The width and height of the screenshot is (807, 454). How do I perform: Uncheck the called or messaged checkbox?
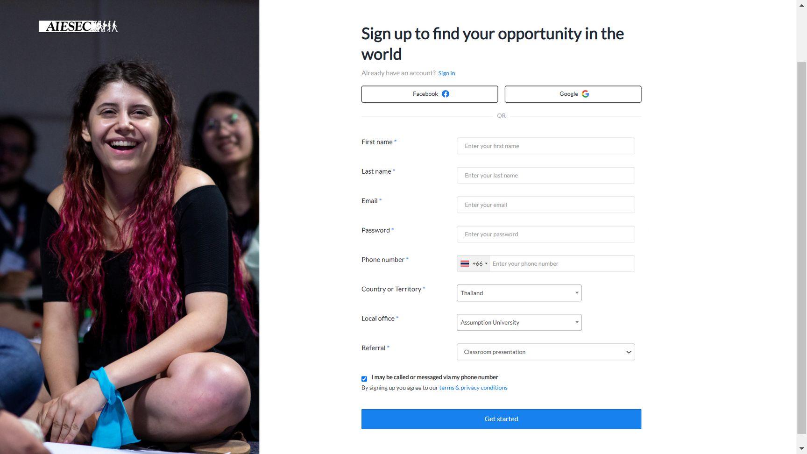point(364,379)
